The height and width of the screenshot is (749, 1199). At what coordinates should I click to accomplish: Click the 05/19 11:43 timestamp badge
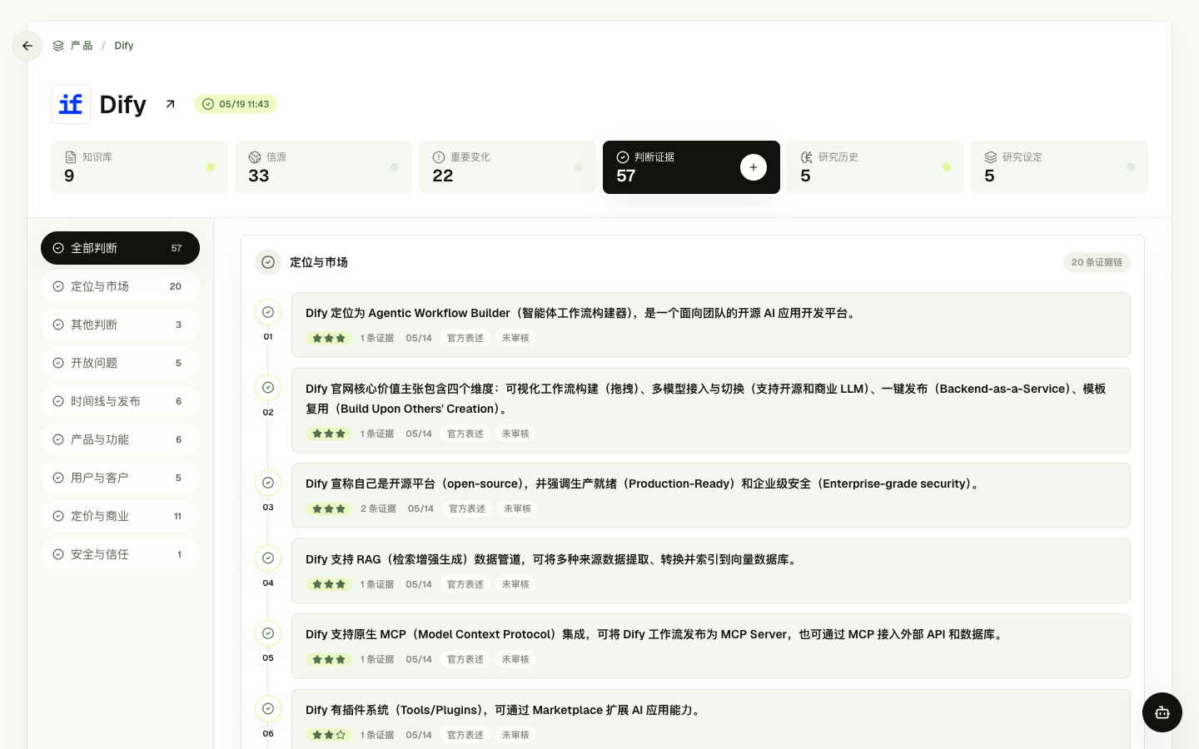coord(236,104)
